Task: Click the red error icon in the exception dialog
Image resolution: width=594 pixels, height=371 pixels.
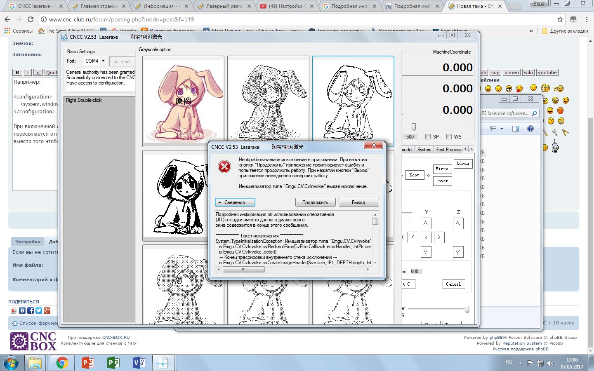Action: [224, 167]
